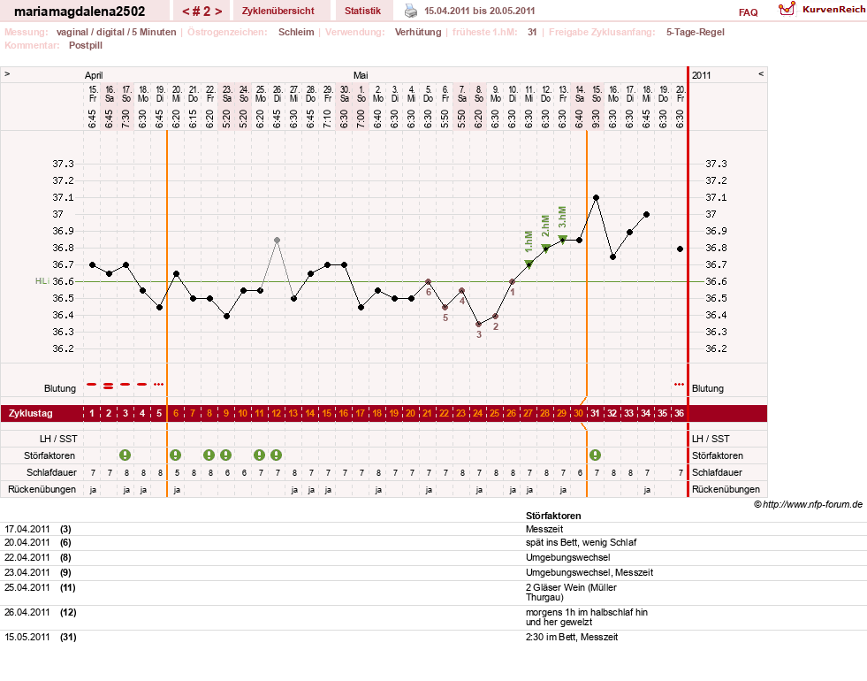Click the 15. Fr date header in April

pos(93,94)
